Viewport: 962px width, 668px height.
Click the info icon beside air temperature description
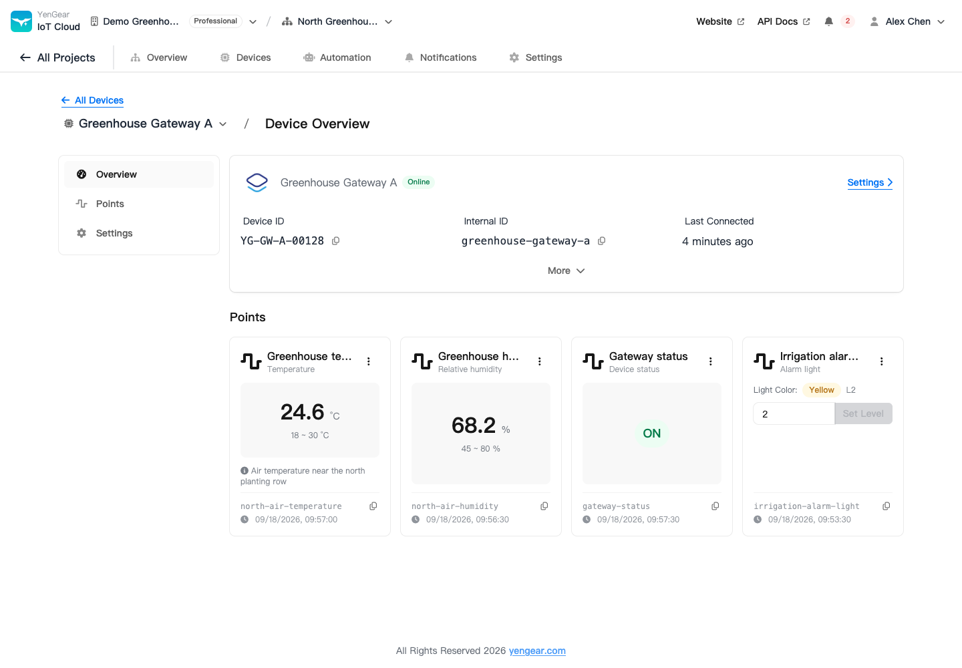tap(245, 471)
